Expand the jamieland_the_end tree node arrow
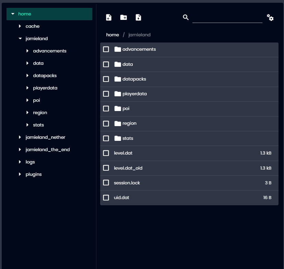The image size is (284, 269). 20,149
